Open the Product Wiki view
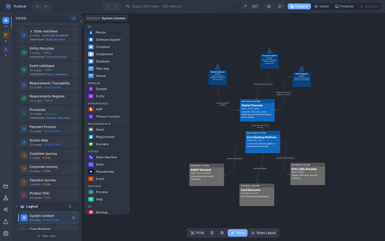 48,195
